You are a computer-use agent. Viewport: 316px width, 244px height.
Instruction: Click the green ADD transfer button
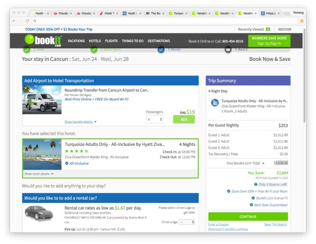[x=184, y=119]
